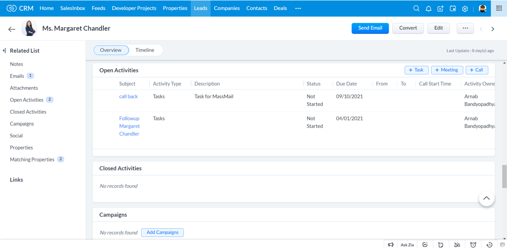Add a new Task in Open Activities
The width and height of the screenshot is (507, 248).
click(x=416, y=70)
